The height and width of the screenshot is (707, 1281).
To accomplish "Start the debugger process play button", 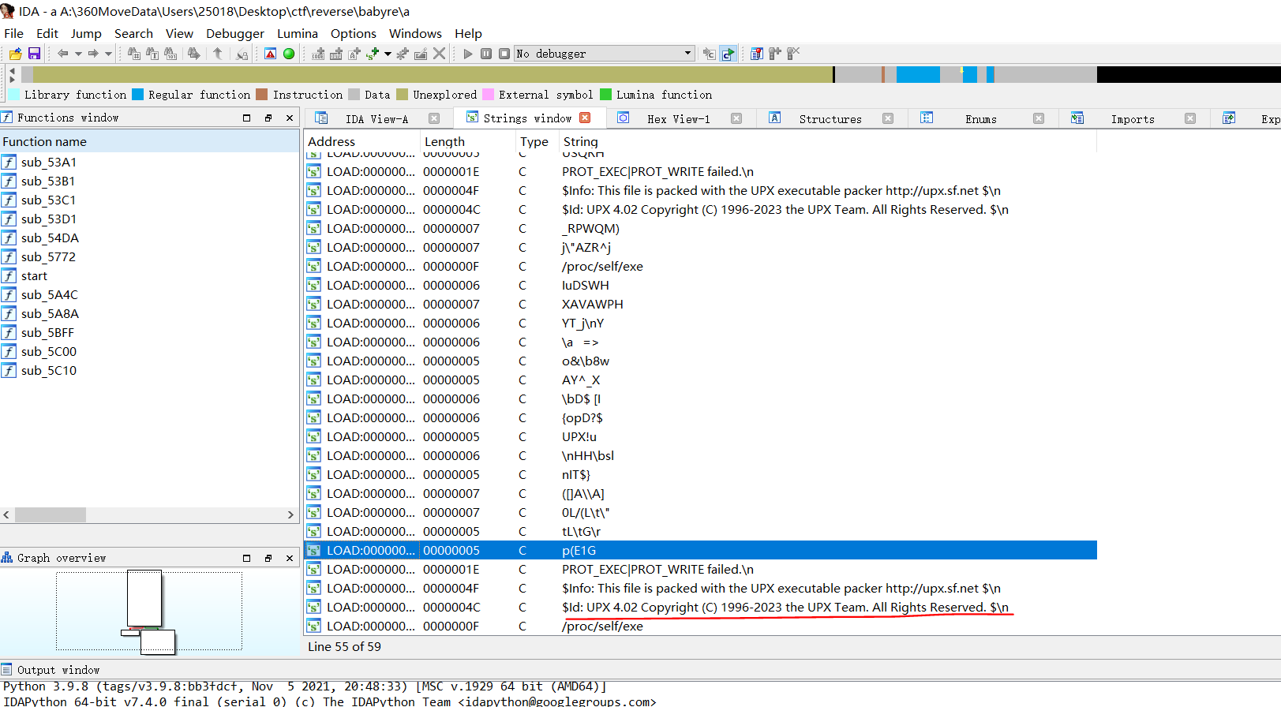I will click(468, 54).
